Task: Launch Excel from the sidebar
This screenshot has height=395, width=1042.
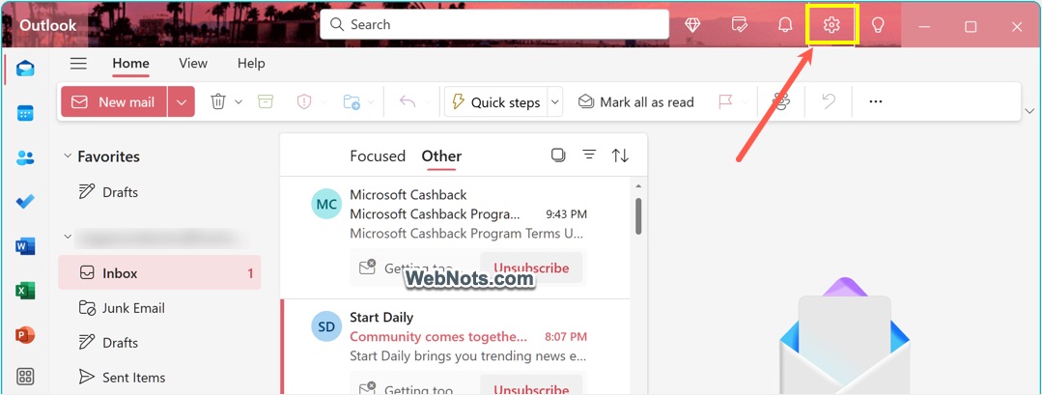Action: (25, 291)
